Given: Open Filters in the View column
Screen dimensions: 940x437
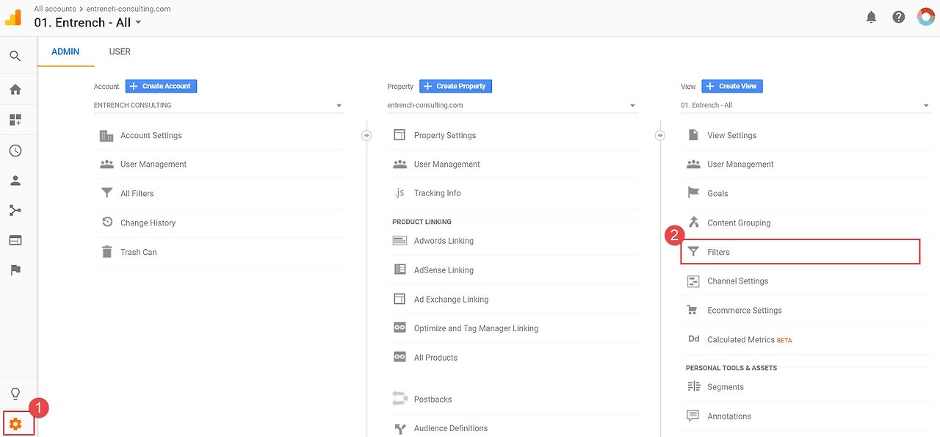Looking at the screenshot, I should (800, 252).
